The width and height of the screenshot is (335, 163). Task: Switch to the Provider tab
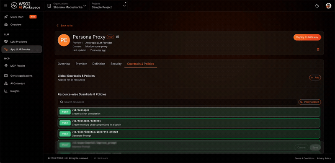click(x=81, y=64)
